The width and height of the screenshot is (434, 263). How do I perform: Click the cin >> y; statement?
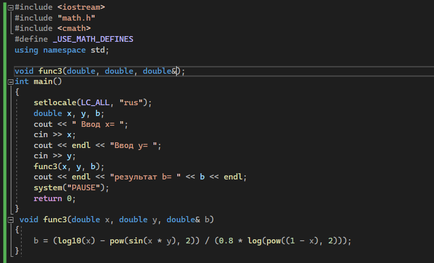tap(55, 156)
